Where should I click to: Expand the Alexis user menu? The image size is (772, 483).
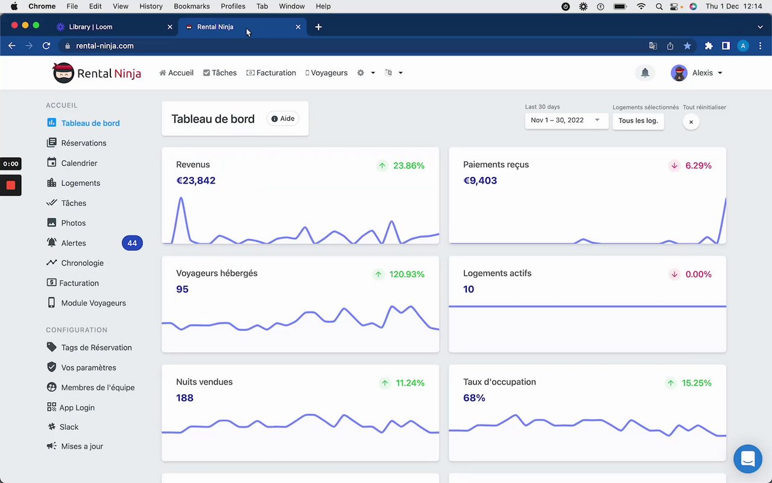[x=697, y=73]
